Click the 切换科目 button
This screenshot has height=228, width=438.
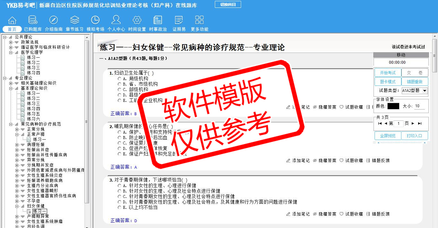coord(228,4)
